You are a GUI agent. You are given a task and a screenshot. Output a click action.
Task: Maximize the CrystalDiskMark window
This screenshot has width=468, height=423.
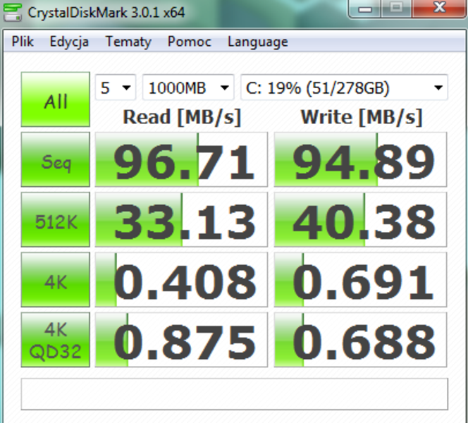[x=396, y=9]
